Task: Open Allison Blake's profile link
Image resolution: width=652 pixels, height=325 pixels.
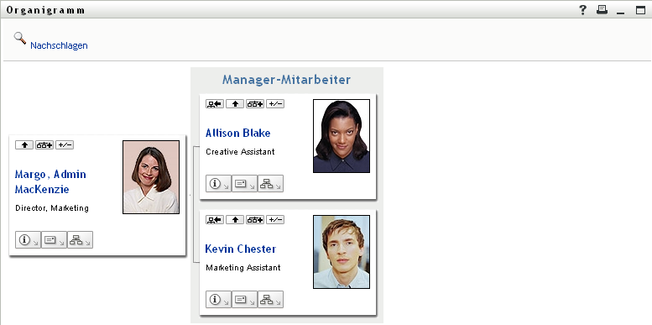Action: pyautogui.click(x=237, y=134)
